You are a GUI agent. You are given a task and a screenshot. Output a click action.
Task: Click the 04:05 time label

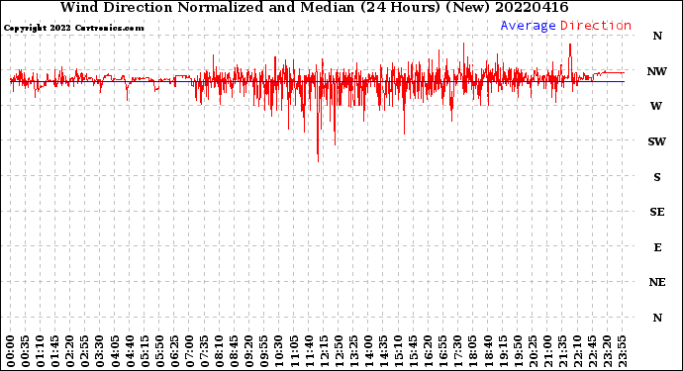pyautogui.click(x=115, y=351)
